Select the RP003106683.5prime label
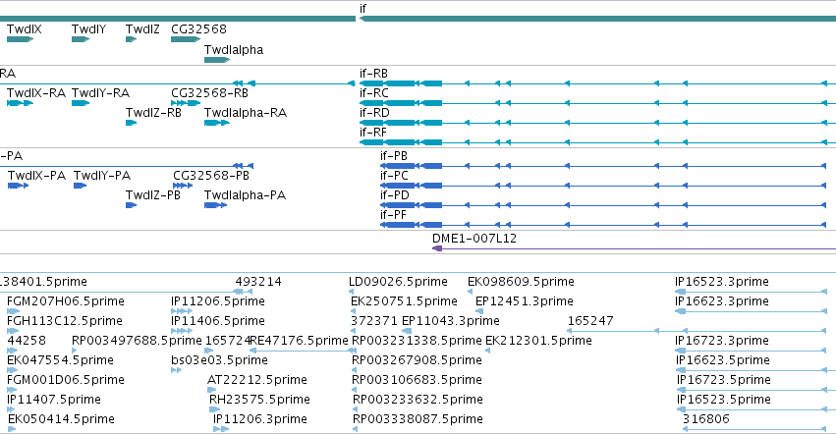 tap(417, 381)
